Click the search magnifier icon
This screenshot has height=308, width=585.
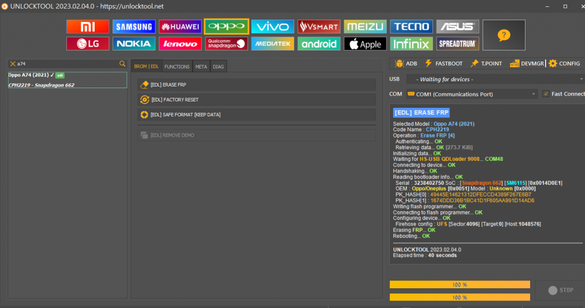point(122,64)
